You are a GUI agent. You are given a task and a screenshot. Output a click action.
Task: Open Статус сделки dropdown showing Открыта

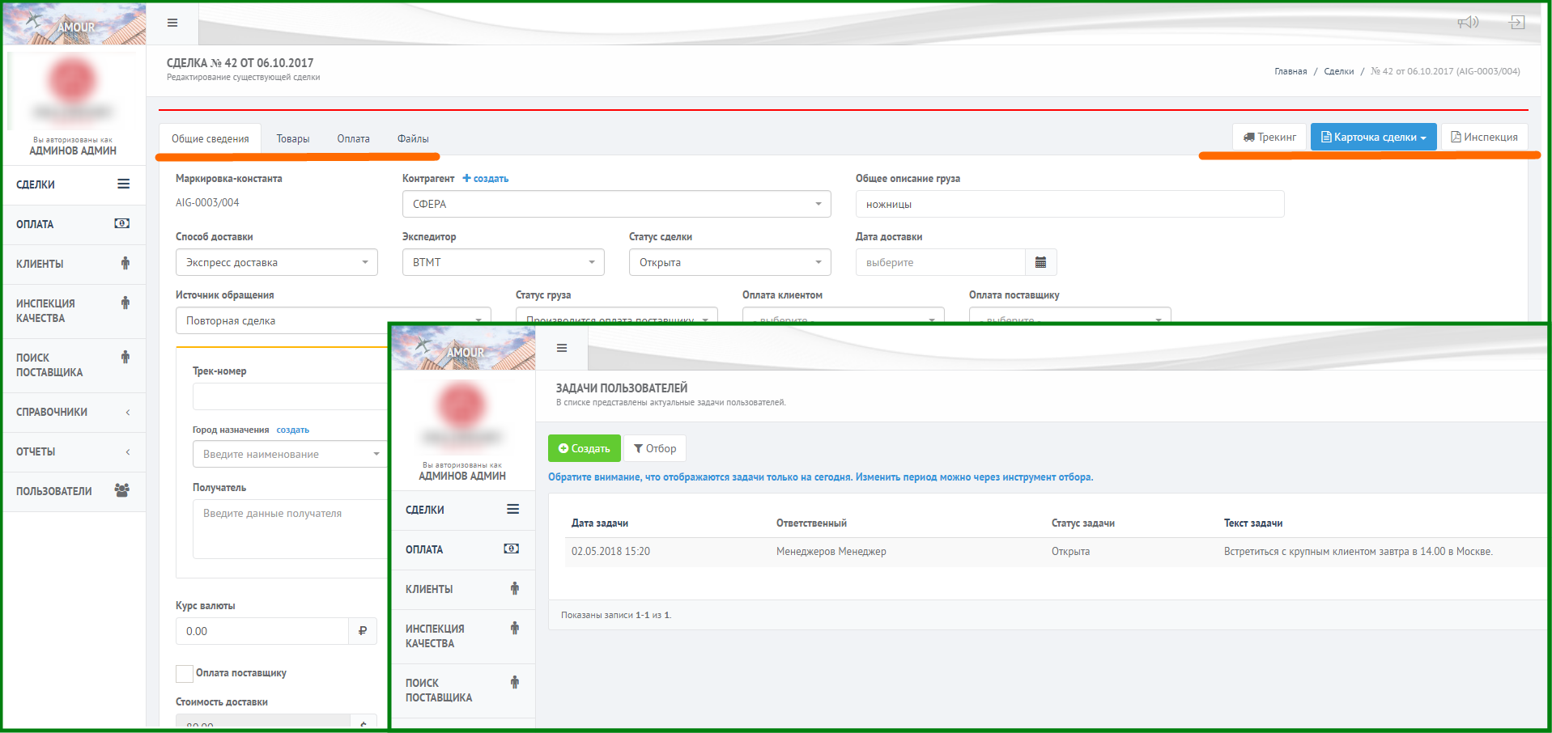click(730, 262)
